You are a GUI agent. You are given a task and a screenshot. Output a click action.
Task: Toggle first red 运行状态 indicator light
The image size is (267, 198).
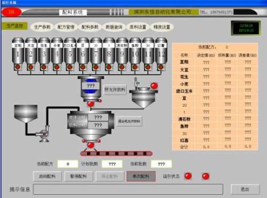point(188,176)
